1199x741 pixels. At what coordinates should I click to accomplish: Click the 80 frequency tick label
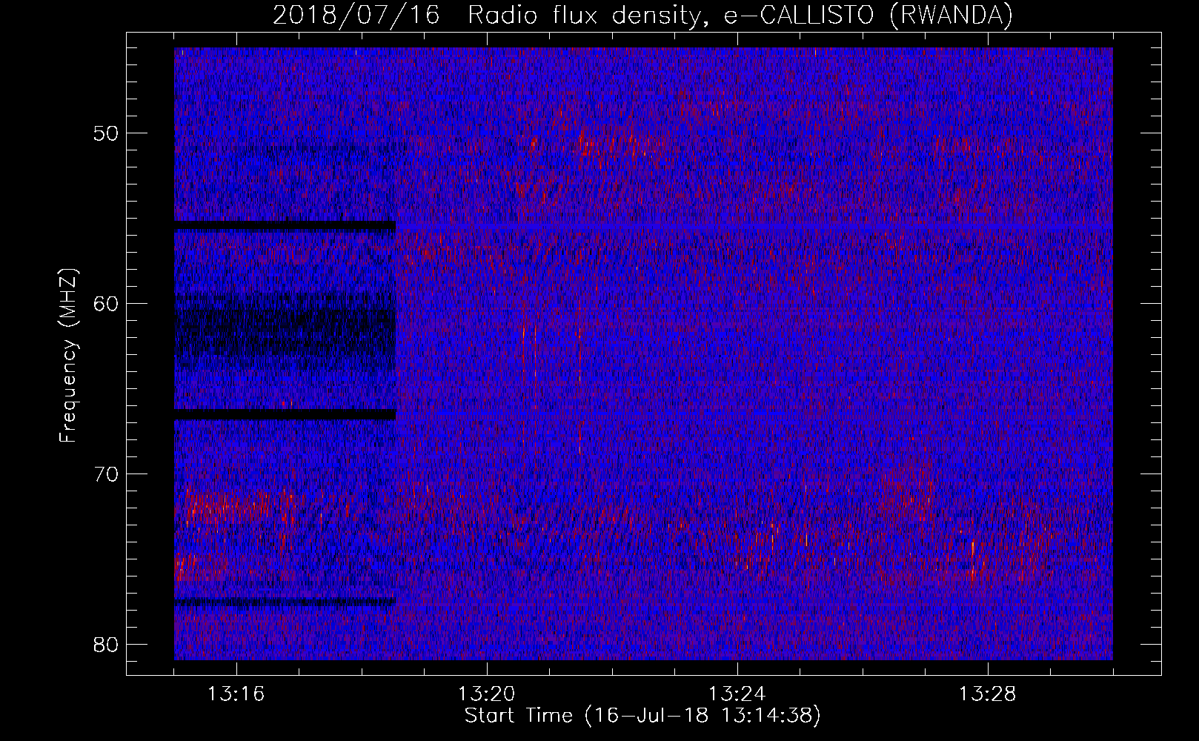[x=107, y=645]
